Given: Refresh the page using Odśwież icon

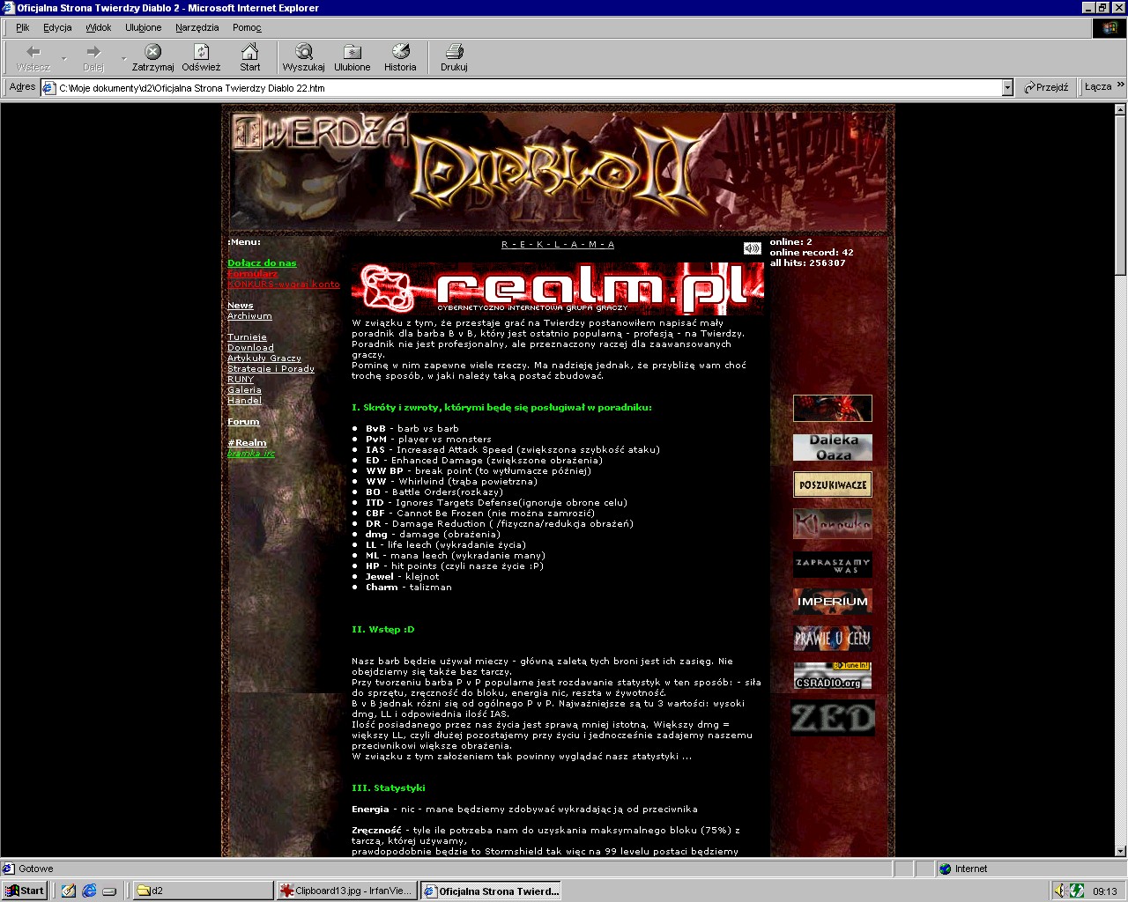Looking at the screenshot, I should (x=201, y=52).
